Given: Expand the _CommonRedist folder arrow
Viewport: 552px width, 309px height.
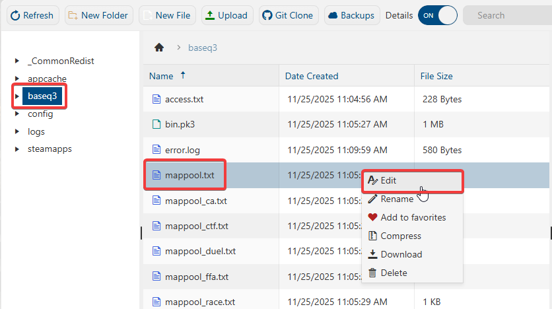Looking at the screenshot, I should pyautogui.click(x=17, y=61).
